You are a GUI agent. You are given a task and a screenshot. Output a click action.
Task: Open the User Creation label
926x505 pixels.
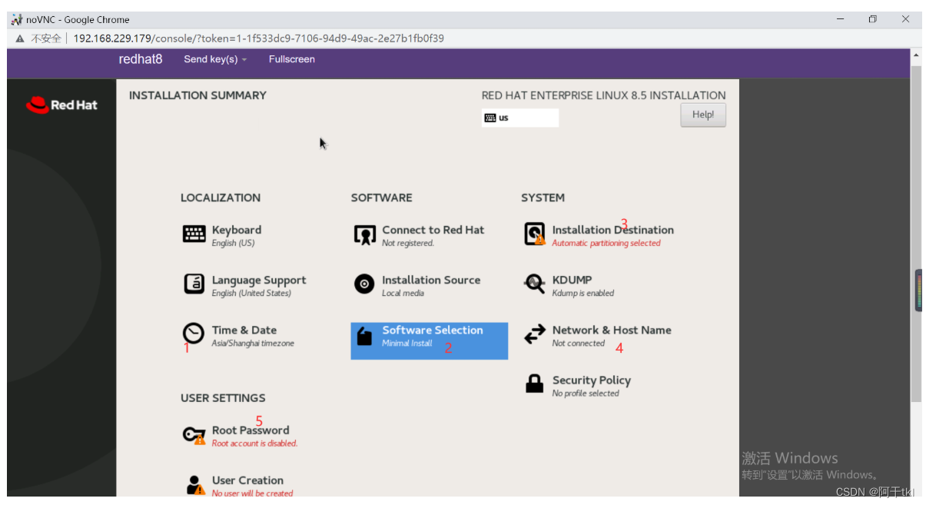click(x=247, y=480)
